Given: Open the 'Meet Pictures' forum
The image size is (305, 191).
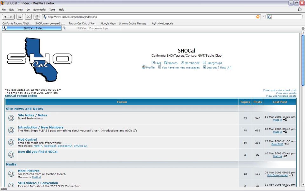Looking at the screenshot, I should pyautogui.click(x=29, y=171).
